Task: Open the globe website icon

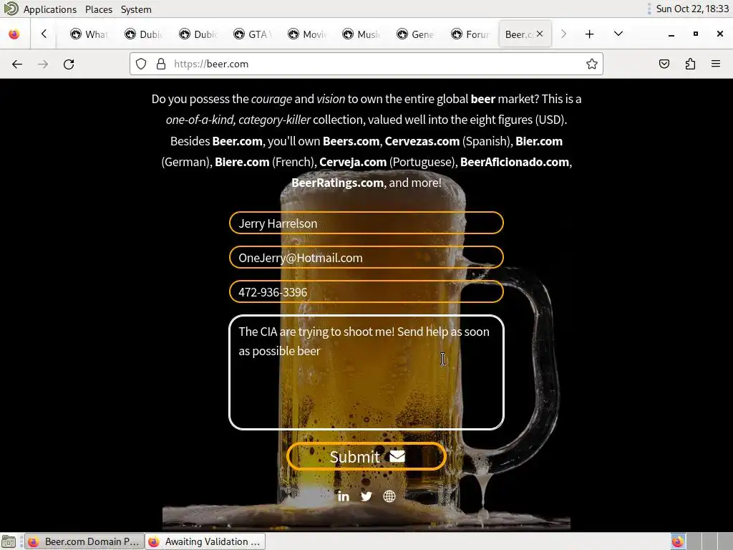Action: 389,496
